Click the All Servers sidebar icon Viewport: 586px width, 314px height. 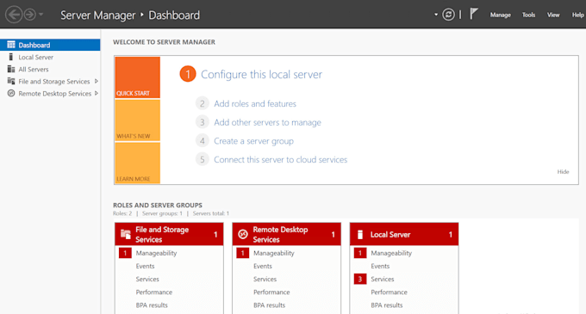tap(11, 69)
